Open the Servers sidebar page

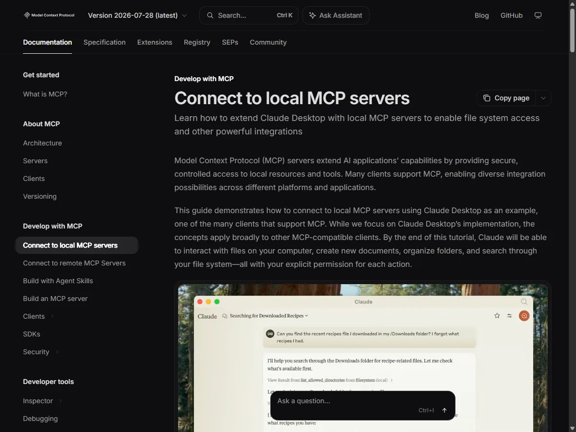[35, 161]
